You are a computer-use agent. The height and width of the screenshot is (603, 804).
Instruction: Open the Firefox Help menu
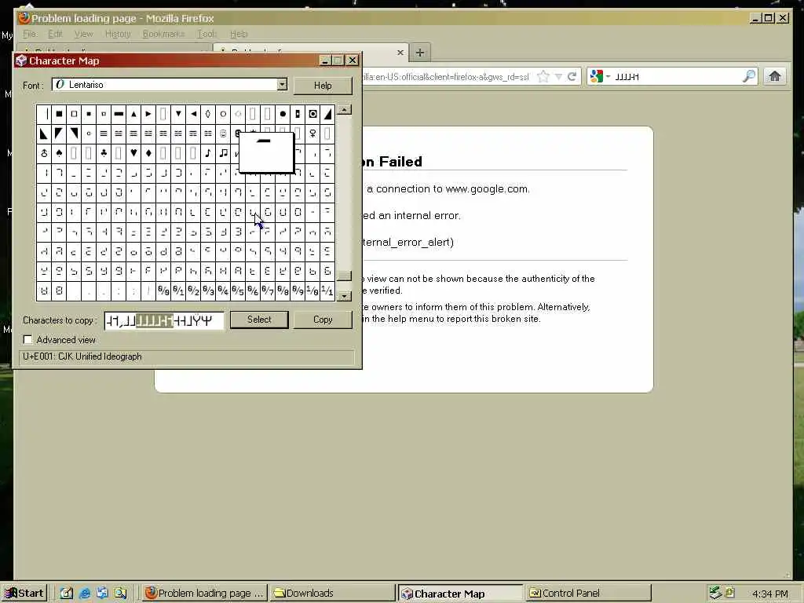(x=239, y=34)
